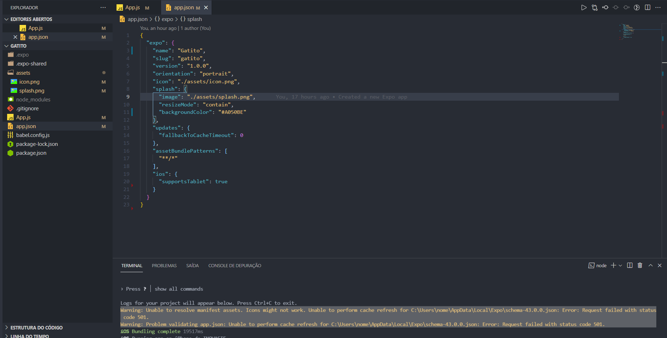This screenshot has height=338, width=667.
Task: Click the "orientation" key on line 6
Action: 173,74
